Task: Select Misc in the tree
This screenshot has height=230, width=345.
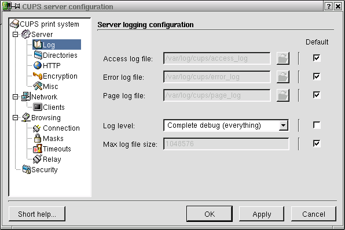Action: 50,86
